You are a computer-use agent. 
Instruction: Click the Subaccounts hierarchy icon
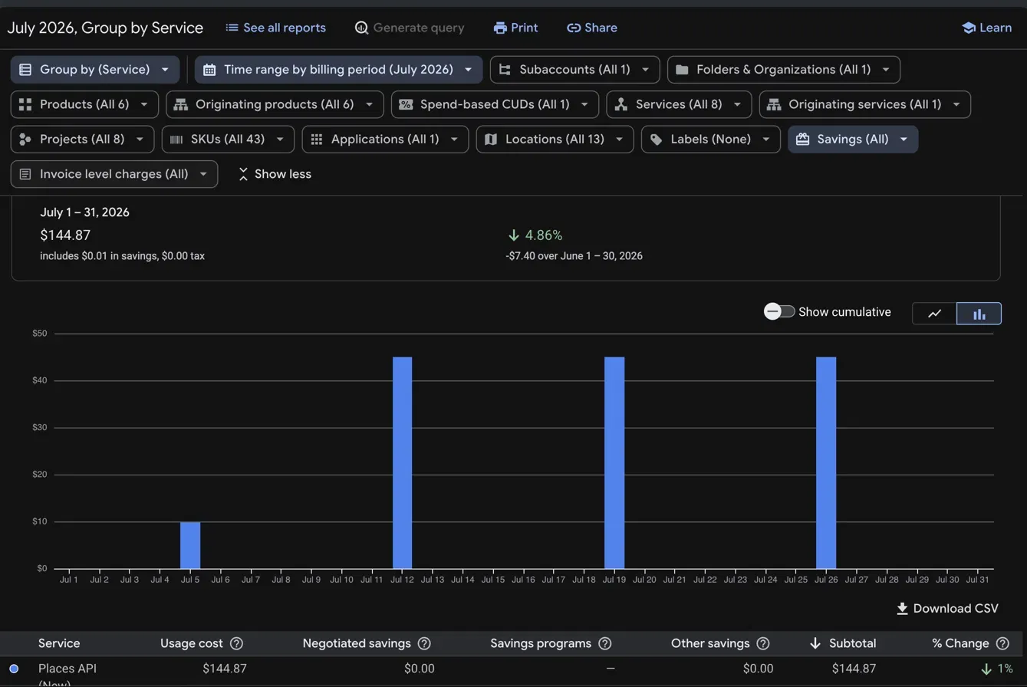[505, 70]
